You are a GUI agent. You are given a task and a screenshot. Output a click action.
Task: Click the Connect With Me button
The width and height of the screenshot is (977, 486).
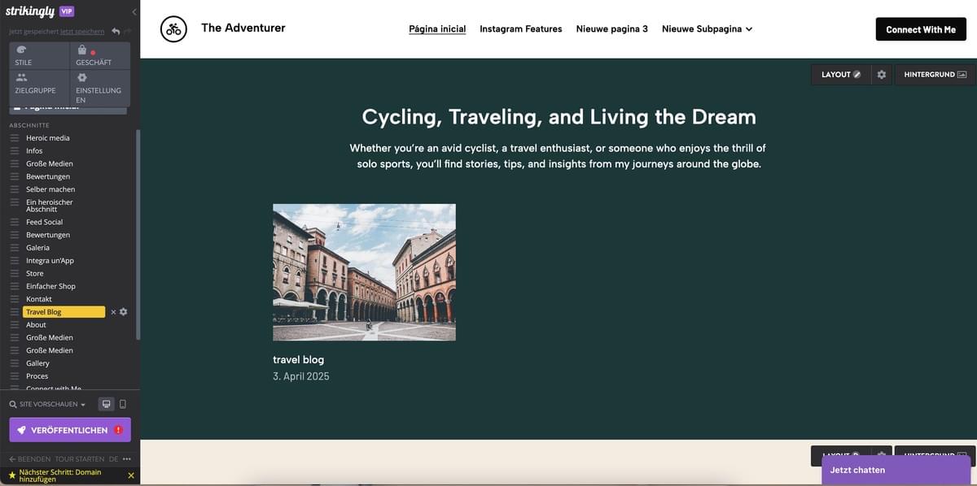(x=921, y=29)
